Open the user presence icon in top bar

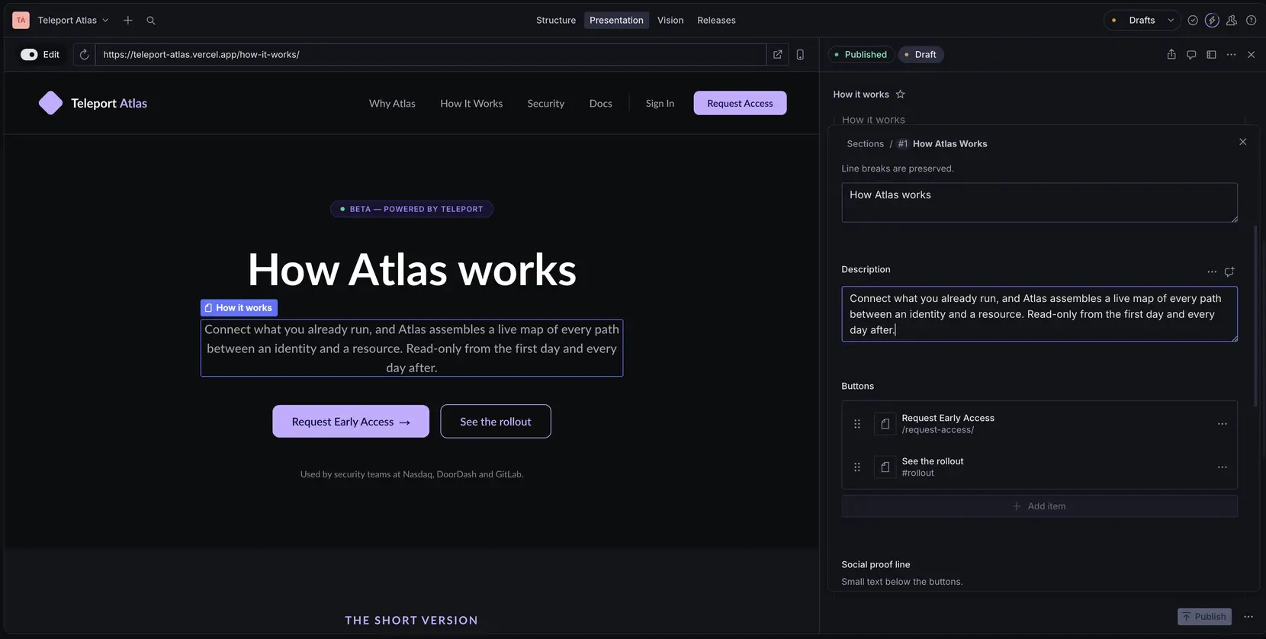point(1232,21)
